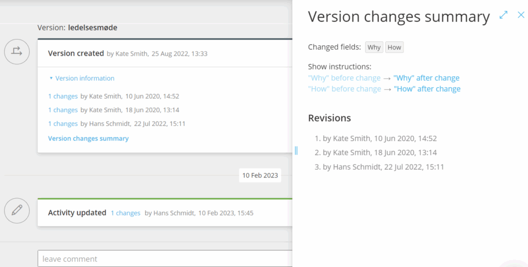Screen dimensions: 528x267
Task: Select the How changed field tag
Action: coord(394,48)
